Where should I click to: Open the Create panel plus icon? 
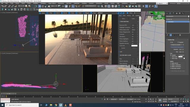pyautogui.click(x=167, y=13)
